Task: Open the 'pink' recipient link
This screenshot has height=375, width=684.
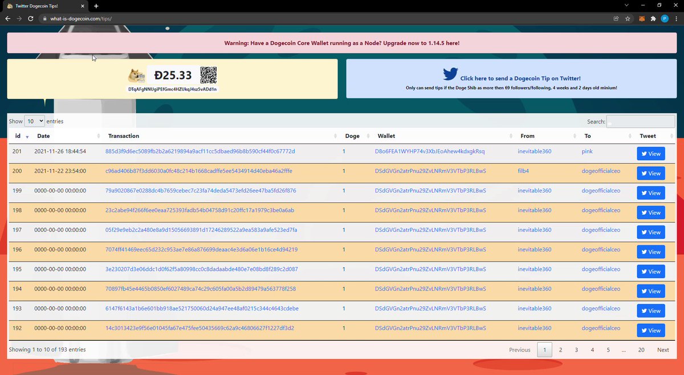Action: (588, 152)
